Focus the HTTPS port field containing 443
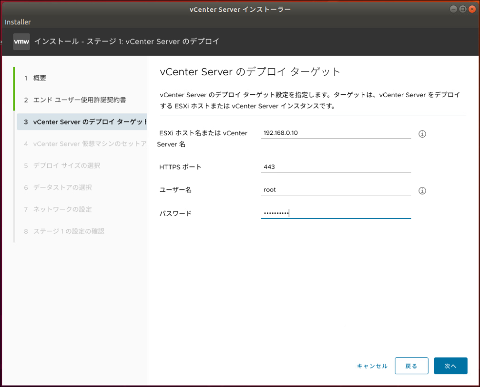 pos(336,167)
